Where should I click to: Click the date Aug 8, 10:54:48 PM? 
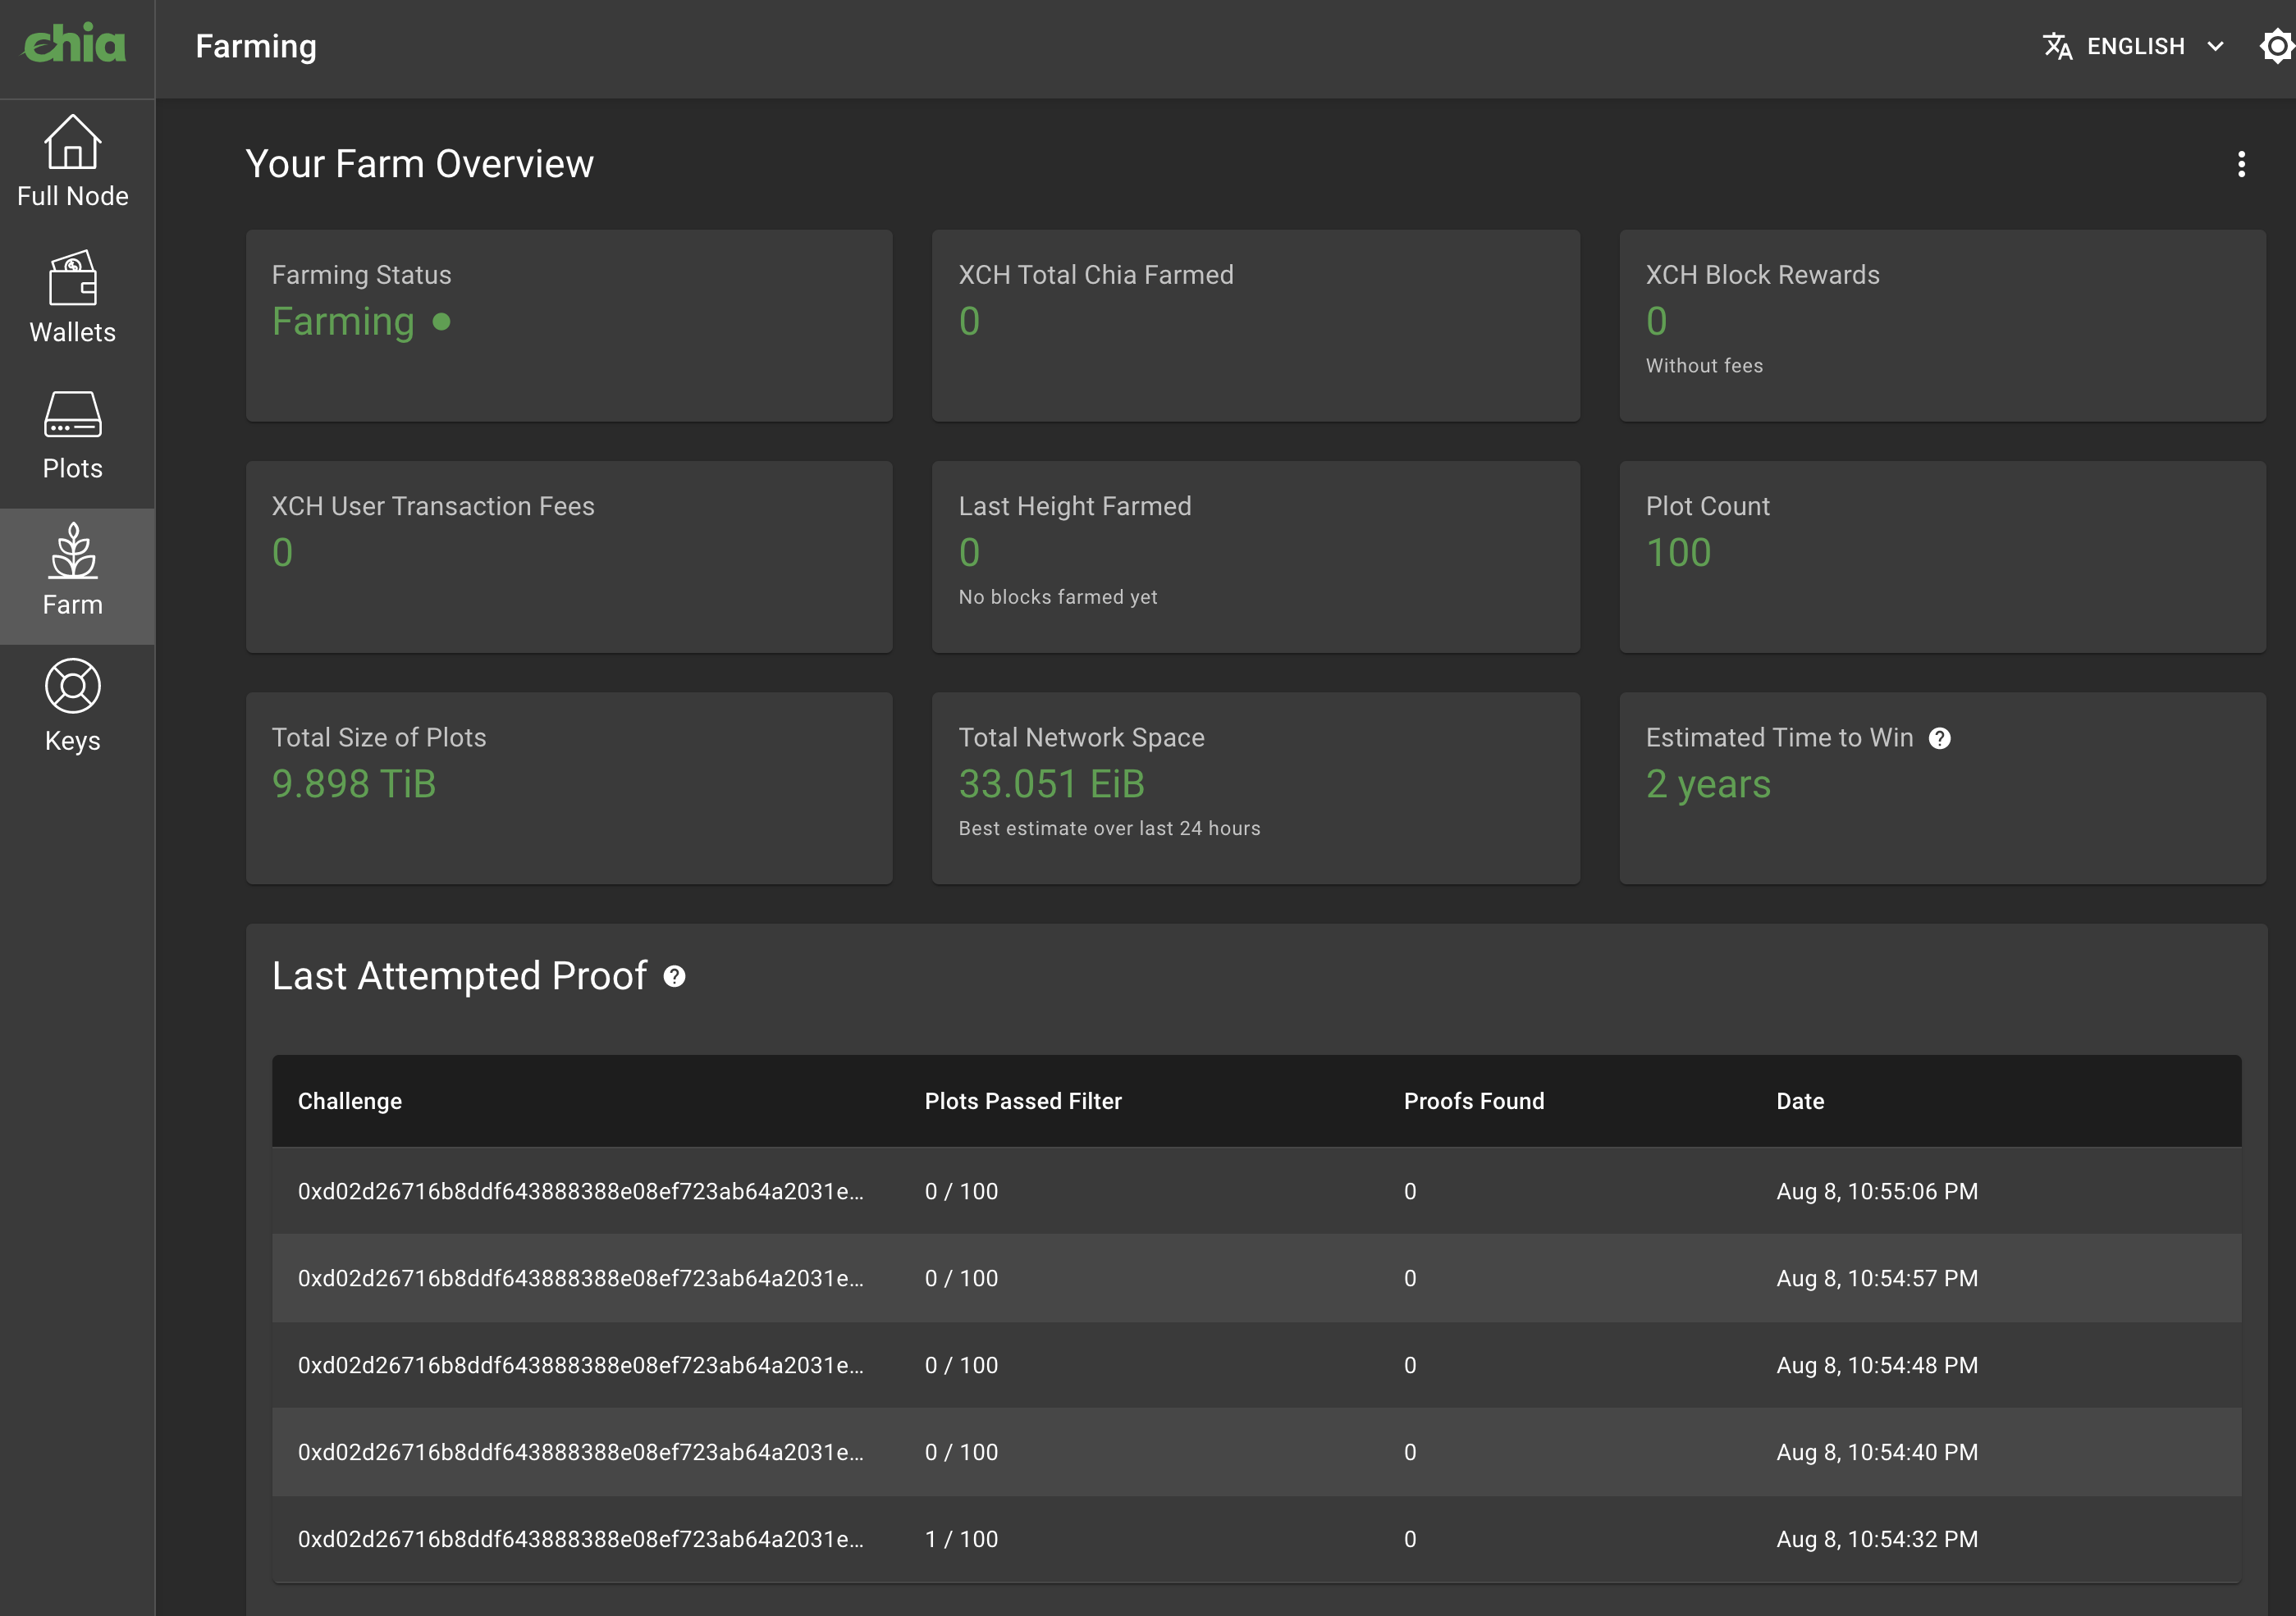point(1877,1365)
